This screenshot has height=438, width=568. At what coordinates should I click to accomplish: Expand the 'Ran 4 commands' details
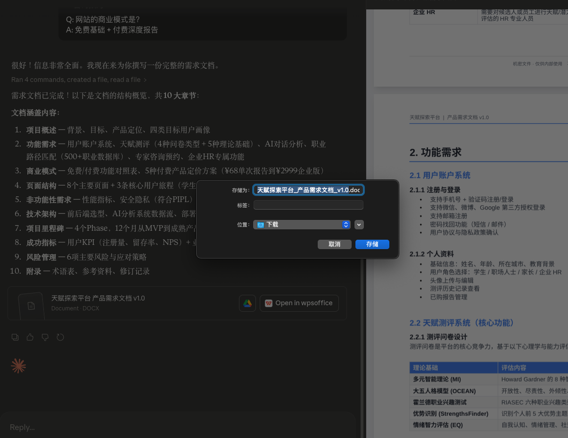tap(79, 80)
